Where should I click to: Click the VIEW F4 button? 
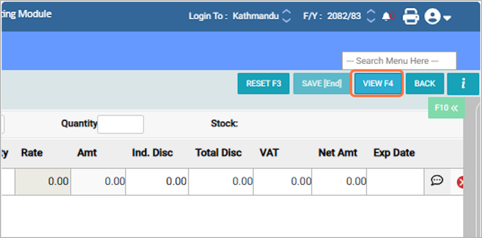(378, 83)
